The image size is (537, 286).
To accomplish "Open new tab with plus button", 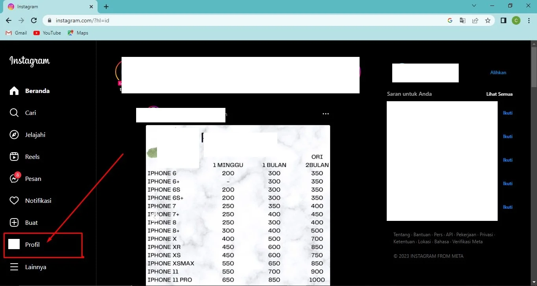I will 106,7.
